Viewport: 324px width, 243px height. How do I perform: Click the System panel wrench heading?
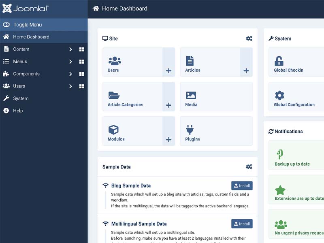point(280,38)
